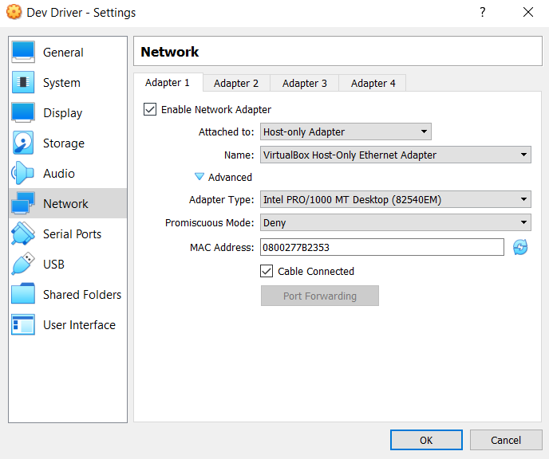Click the USB plug icon
Screen dimensions: 549x459
23,264
